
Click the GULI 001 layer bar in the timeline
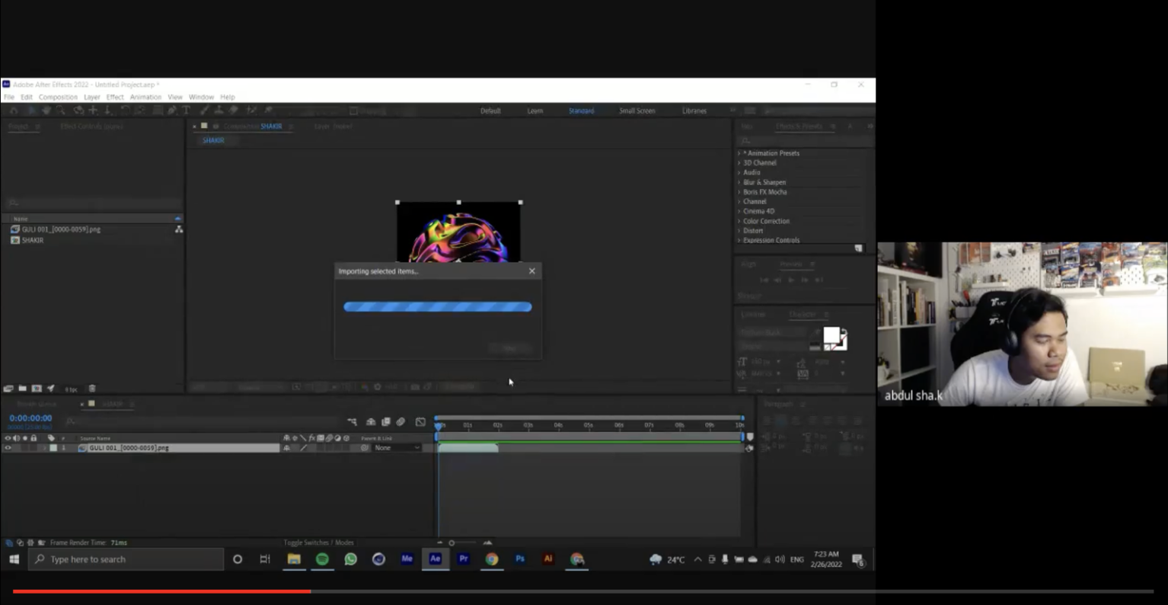click(x=468, y=448)
